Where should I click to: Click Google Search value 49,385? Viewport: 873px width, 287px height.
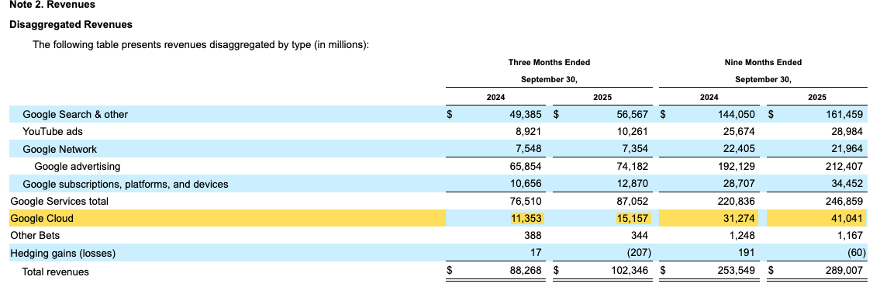pyautogui.click(x=526, y=114)
